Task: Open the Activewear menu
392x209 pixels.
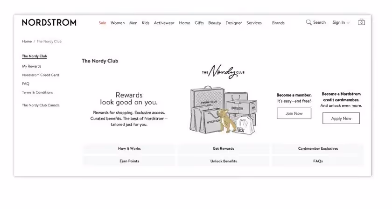Action: point(164,23)
